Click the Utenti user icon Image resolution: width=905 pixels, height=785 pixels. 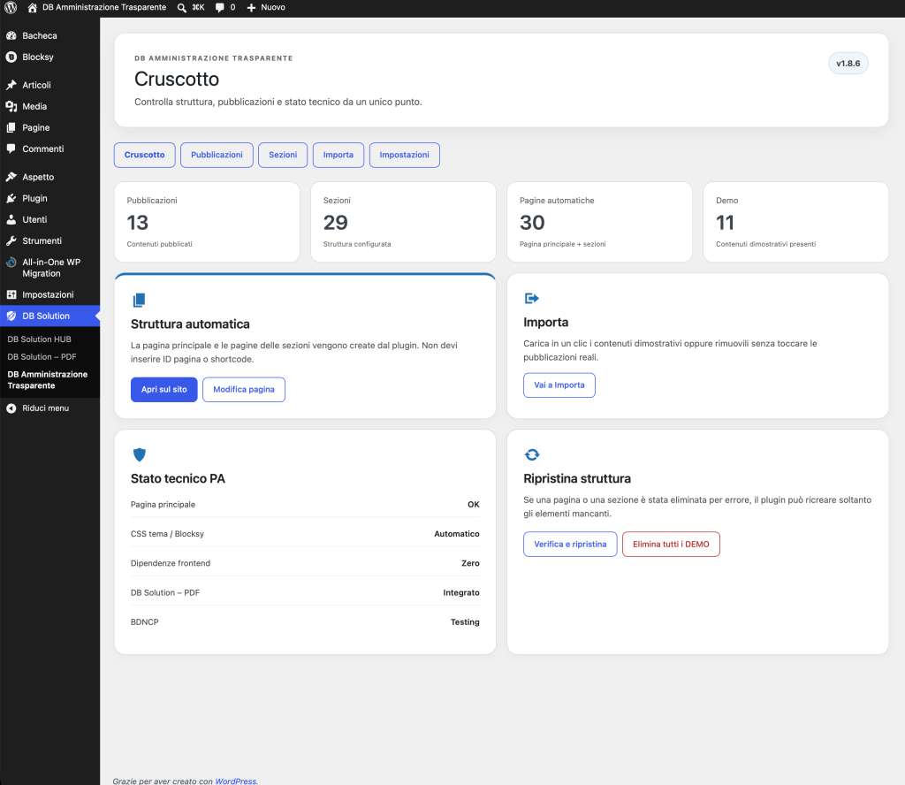point(11,220)
